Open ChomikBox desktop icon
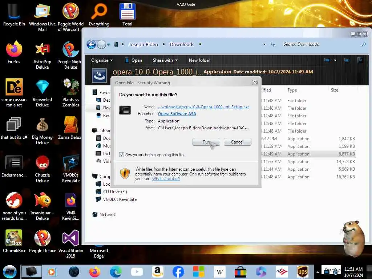 tap(14, 241)
